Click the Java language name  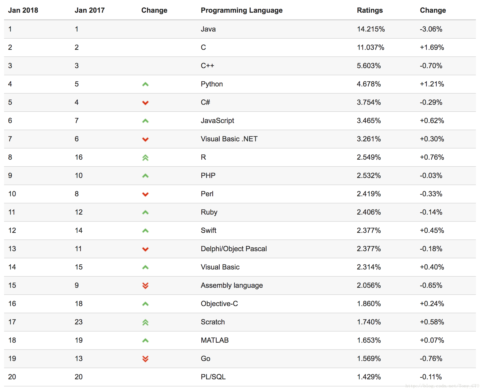[208, 29]
